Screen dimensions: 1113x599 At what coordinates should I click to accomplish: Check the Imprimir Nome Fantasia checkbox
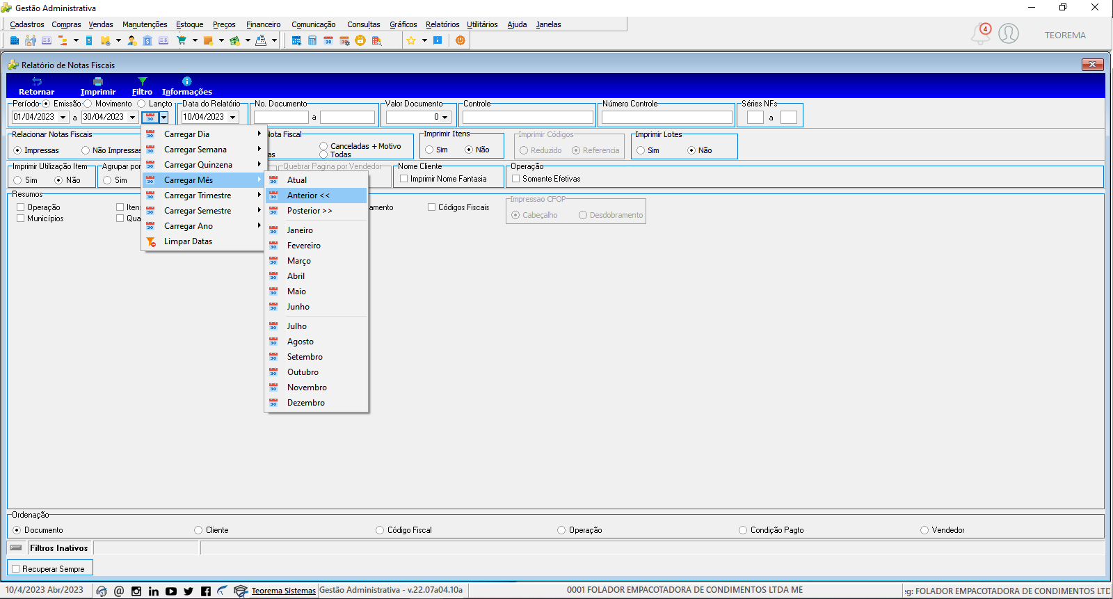(x=403, y=179)
